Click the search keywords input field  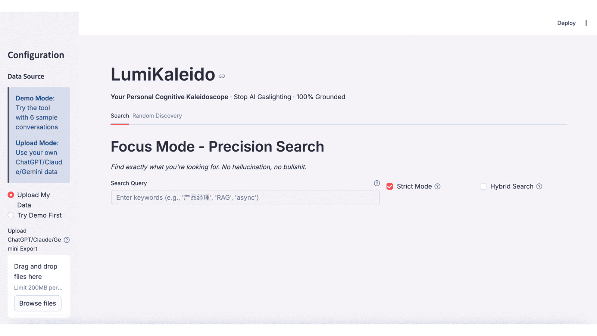pyautogui.click(x=245, y=197)
